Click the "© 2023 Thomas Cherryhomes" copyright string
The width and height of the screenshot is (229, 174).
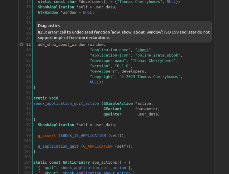pos(150,77)
